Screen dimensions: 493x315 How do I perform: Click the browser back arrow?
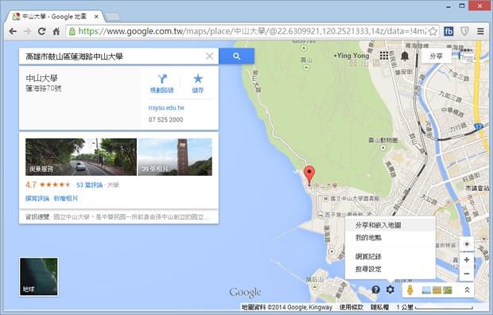pos(13,31)
